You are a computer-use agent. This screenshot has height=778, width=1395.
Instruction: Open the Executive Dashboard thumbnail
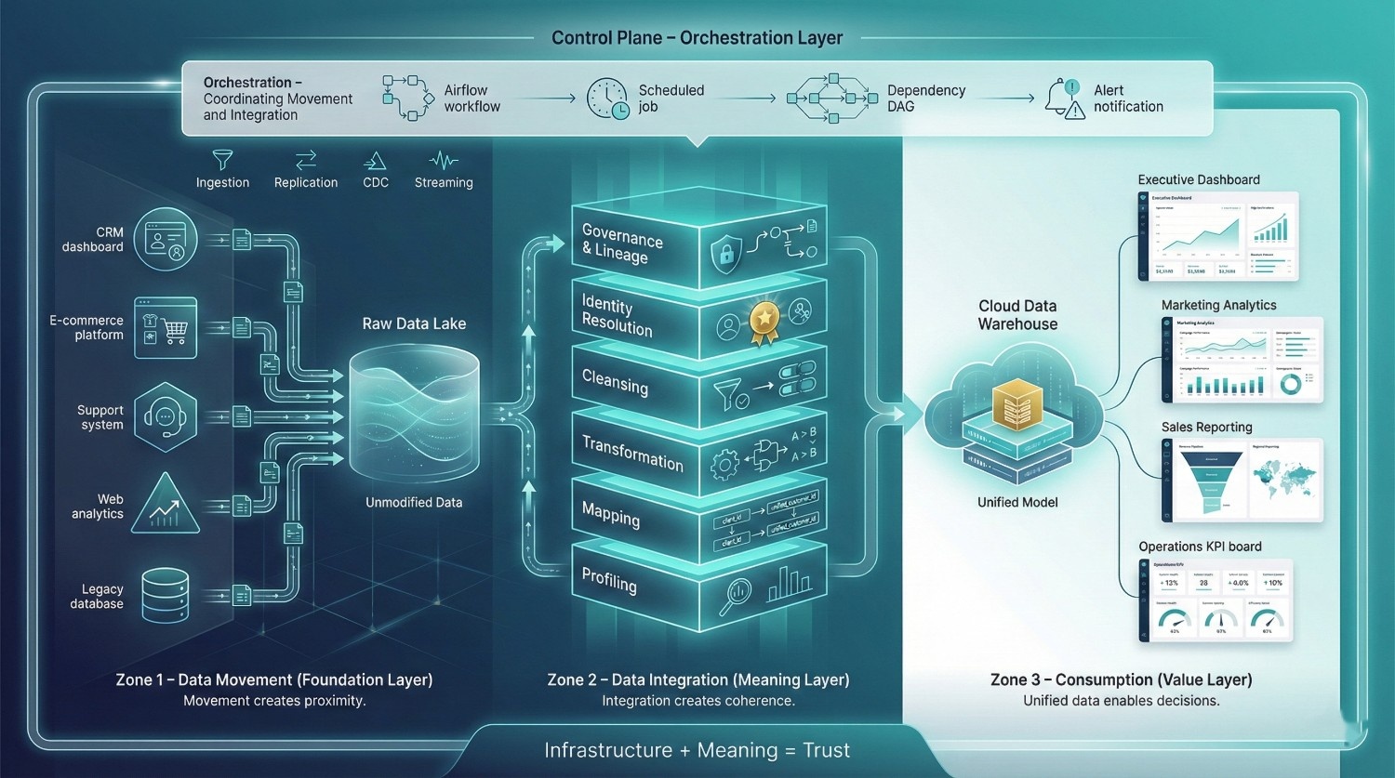pyautogui.click(x=1217, y=236)
